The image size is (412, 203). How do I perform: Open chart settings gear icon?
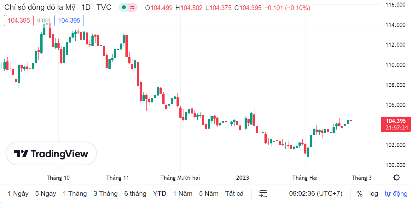pyautogui.click(x=397, y=177)
